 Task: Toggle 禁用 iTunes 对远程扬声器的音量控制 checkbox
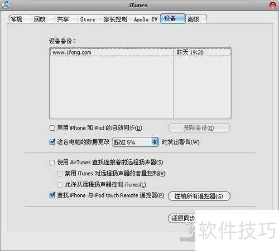pos(60,174)
